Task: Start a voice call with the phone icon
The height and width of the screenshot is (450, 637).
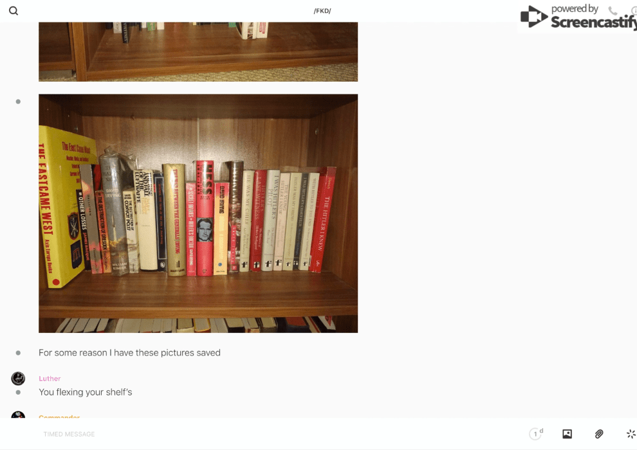Action: pyautogui.click(x=613, y=10)
